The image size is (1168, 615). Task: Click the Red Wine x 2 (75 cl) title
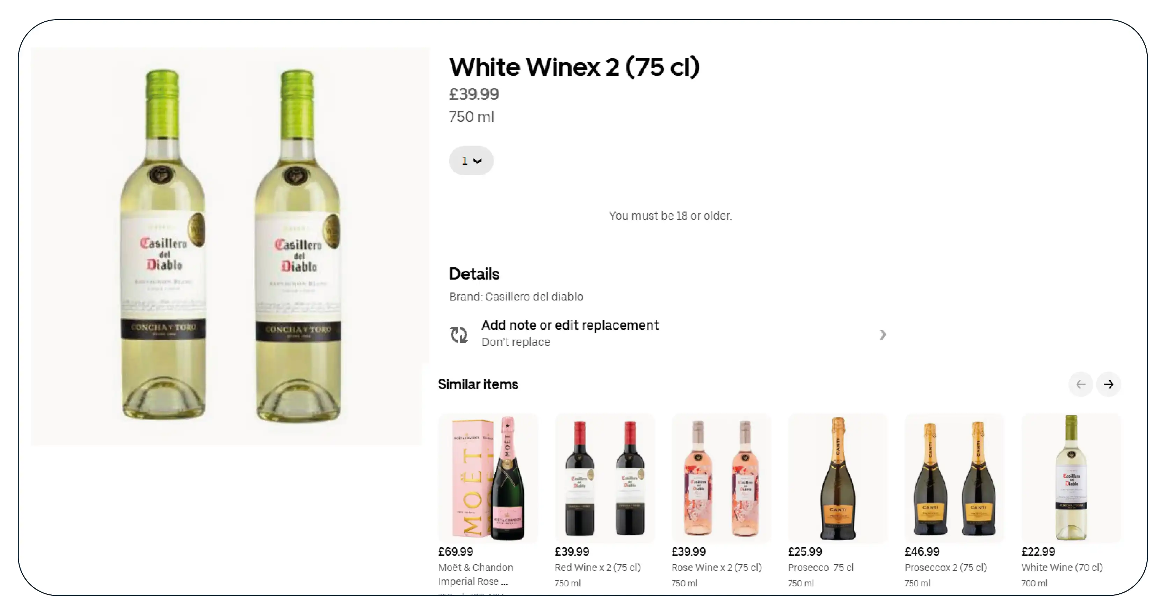[x=597, y=568]
